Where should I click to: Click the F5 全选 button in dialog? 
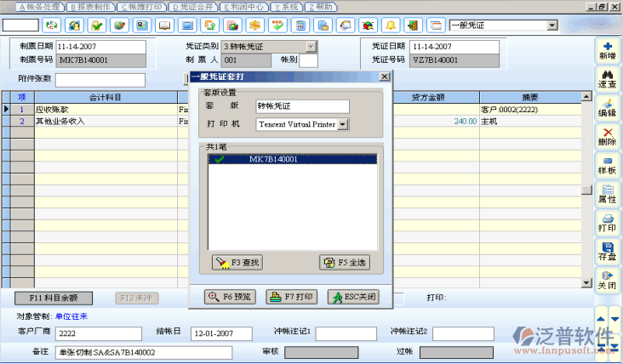click(345, 263)
